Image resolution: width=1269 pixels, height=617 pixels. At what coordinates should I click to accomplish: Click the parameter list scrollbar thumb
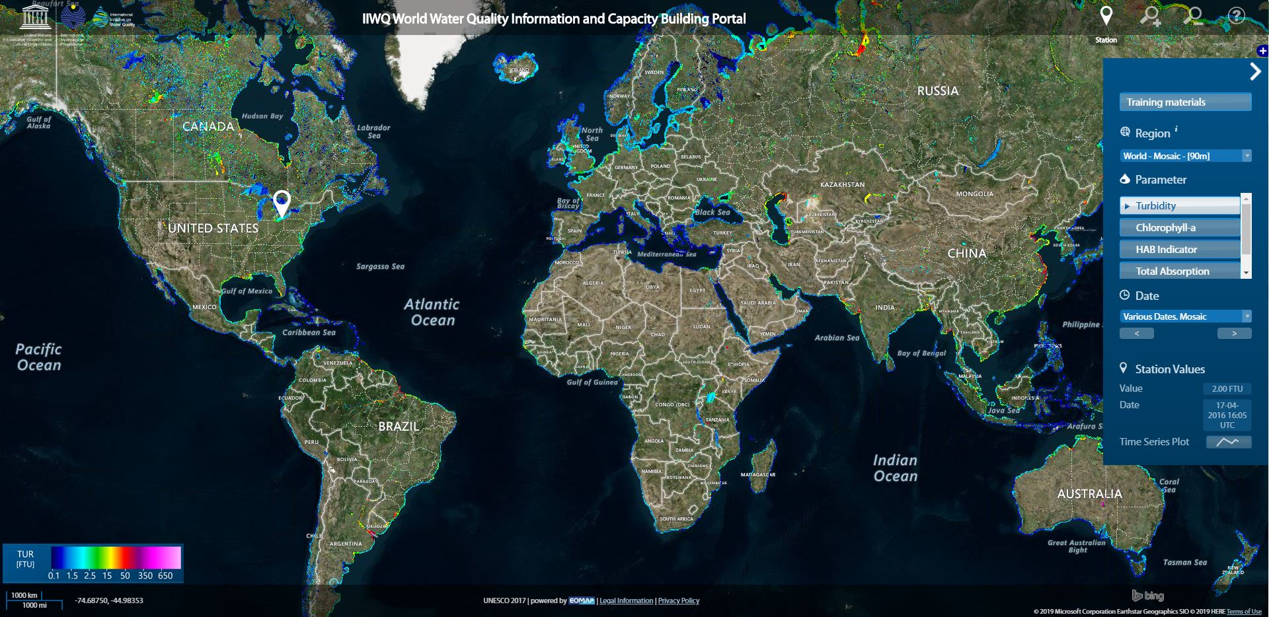point(1246,229)
